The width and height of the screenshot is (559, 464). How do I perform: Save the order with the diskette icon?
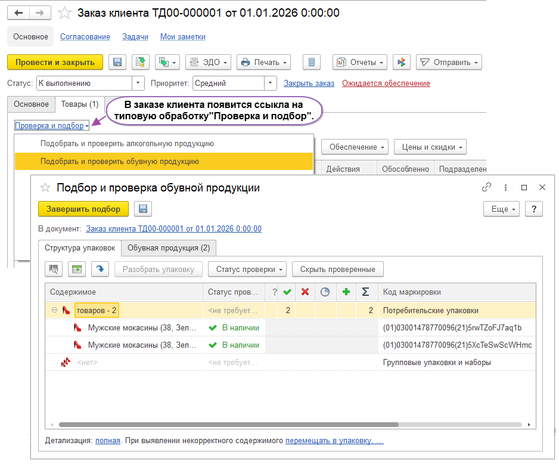117,62
